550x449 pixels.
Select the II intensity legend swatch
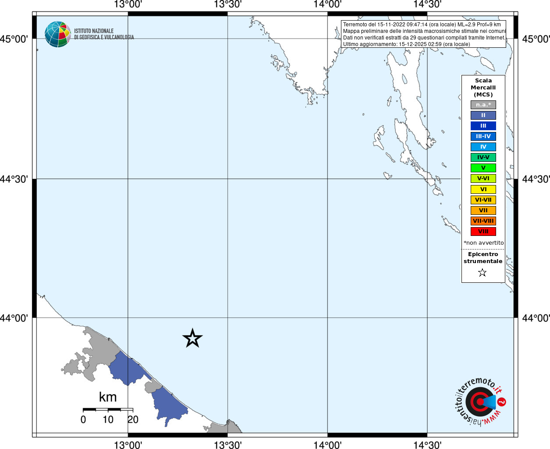(x=483, y=115)
